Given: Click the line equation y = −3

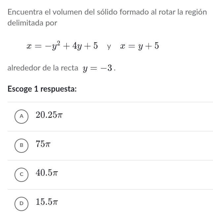Looking at the screenshot, I should pyautogui.click(x=98, y=68).
